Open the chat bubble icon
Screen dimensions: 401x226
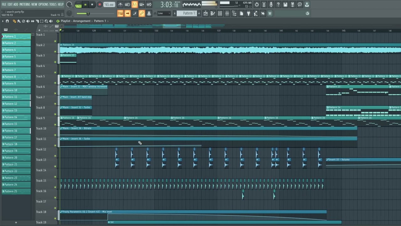[300, 4]
